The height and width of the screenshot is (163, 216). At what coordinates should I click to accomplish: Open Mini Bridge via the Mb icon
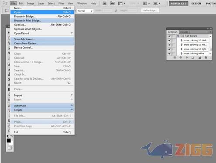pos(112,4)
